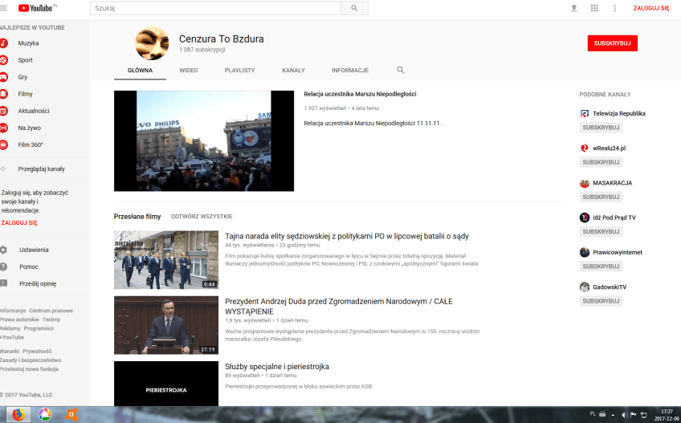Screen dimensions: 681x423
Task: Click the Cenzura To Bzdura channel avatar
Action: (x=152, y=43)
